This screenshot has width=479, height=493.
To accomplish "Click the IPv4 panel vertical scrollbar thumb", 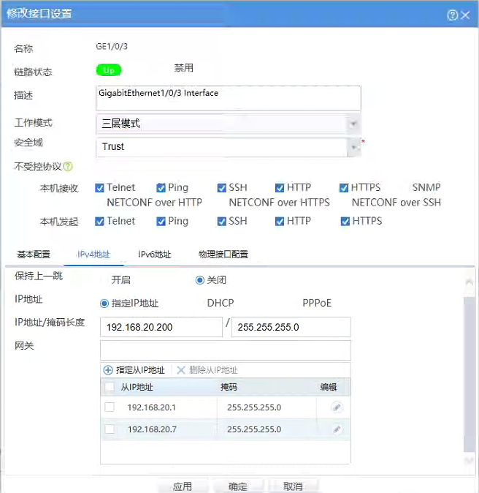I will click(470, 375).
